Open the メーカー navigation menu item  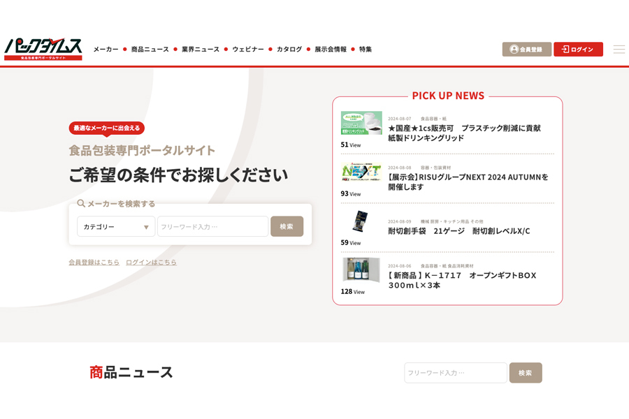coord(106,50)
